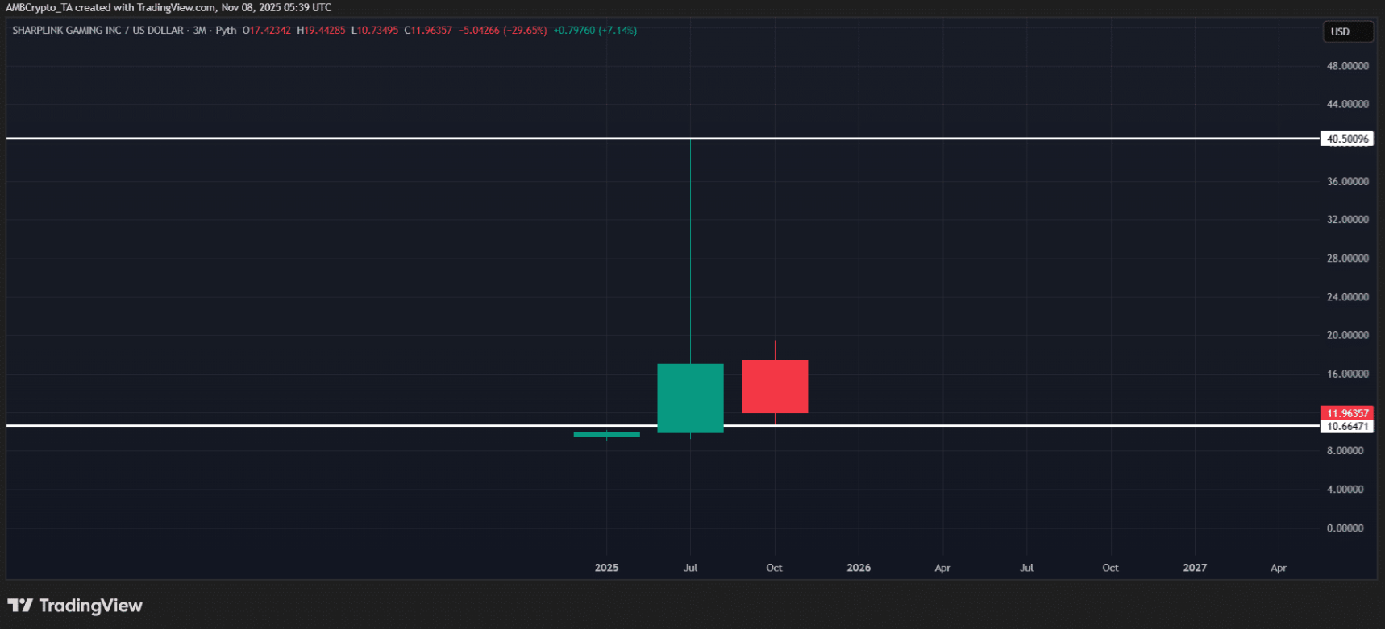Click the USD currency button
Viewport: 1385px width, 629px height.
(1348, 31)
